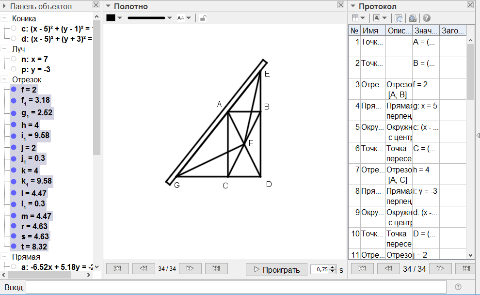Image resolution: width=480 pixels, height=295 pixels.
Task: Click the Опис... column header in protocol
Action: coord(399,31)
